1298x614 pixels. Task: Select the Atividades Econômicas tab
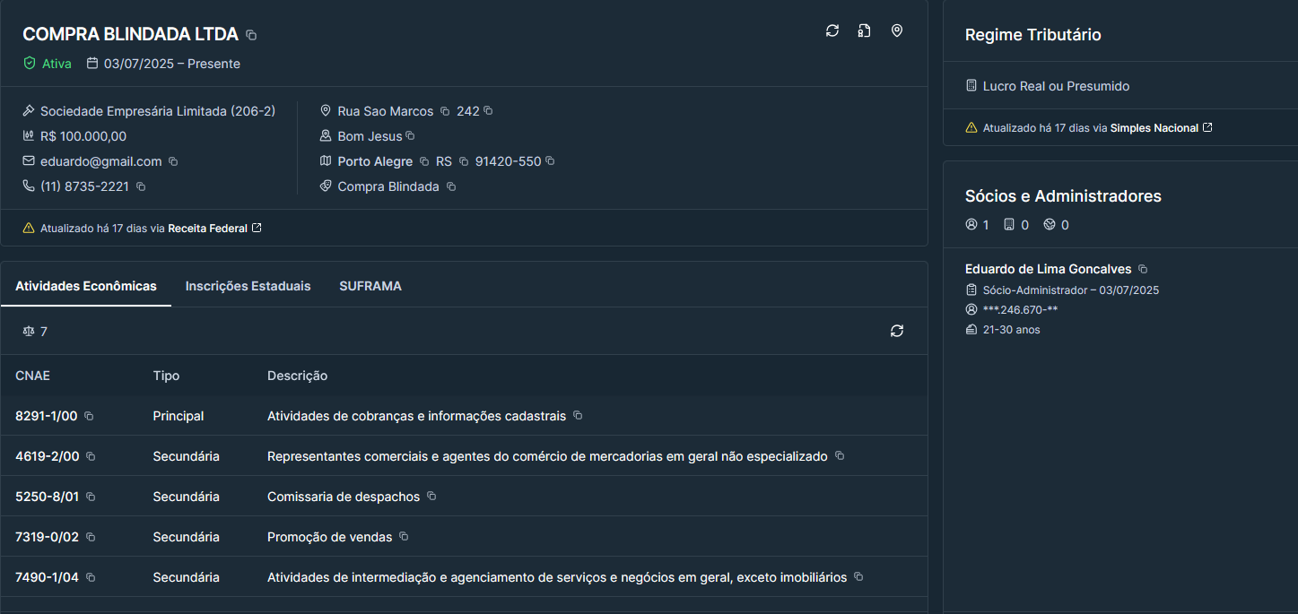tap(86, 286)
